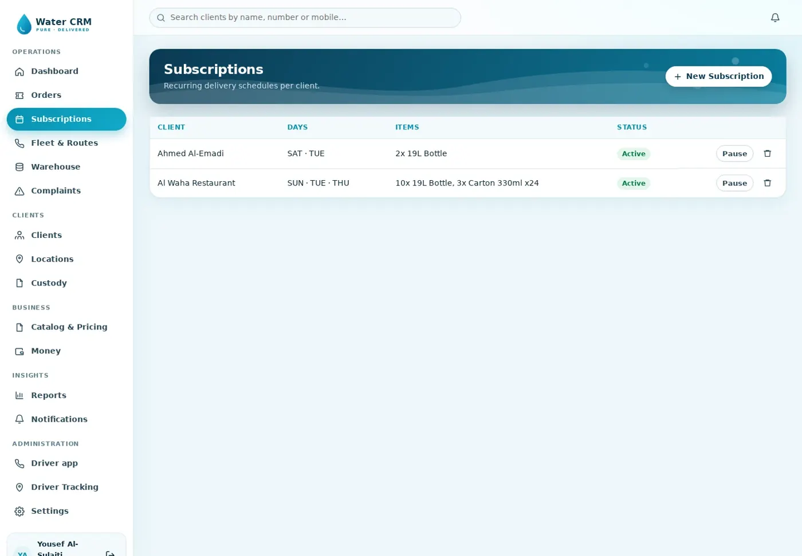Focus the client search field
Screen dimensions: 802x556
coord(305,18)
